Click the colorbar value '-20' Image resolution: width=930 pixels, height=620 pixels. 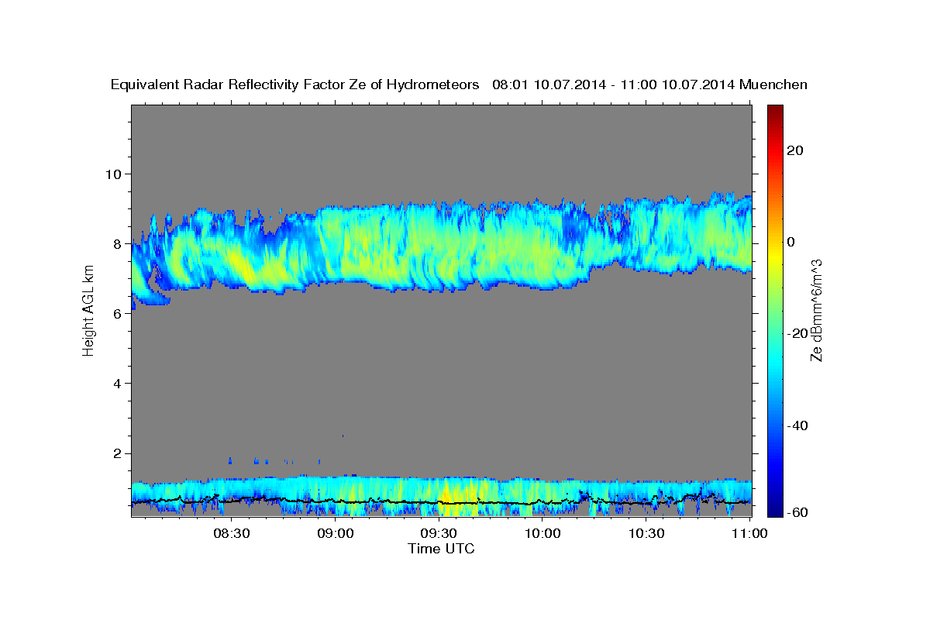[797, 333]
